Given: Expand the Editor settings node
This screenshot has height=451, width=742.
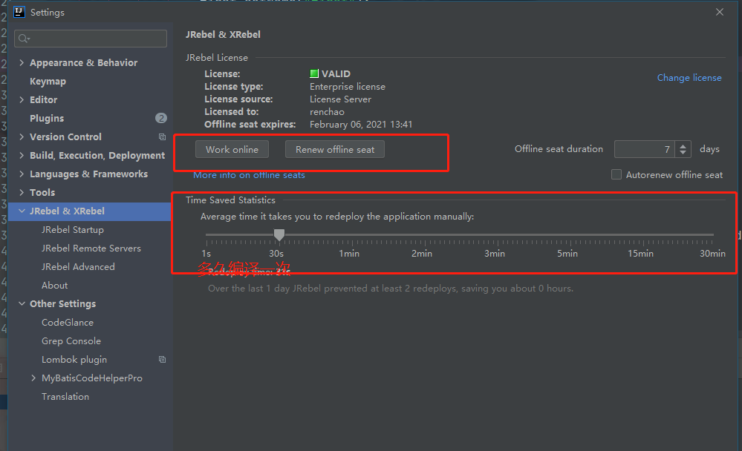Looking at the screenshot, I should click(x=22, y=99).
